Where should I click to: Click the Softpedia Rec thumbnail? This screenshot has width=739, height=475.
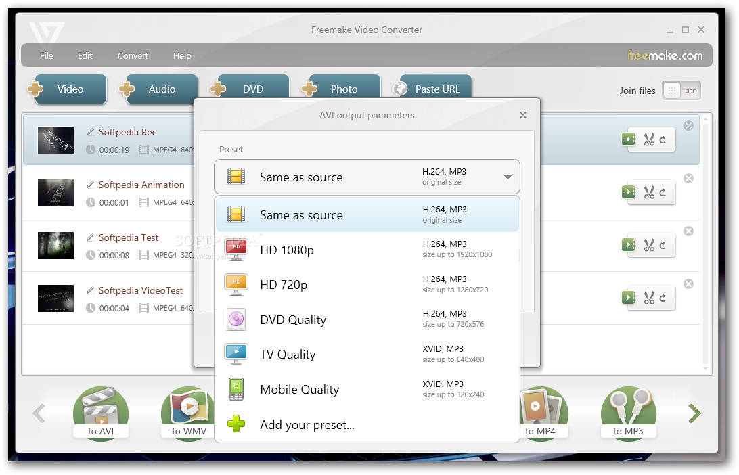55,140
